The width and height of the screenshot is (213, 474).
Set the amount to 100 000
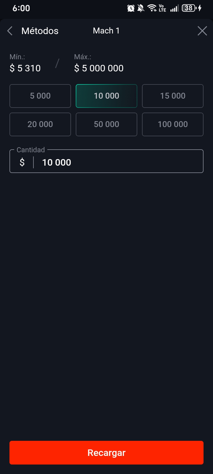pyautogui.click(x=173, y=124)
